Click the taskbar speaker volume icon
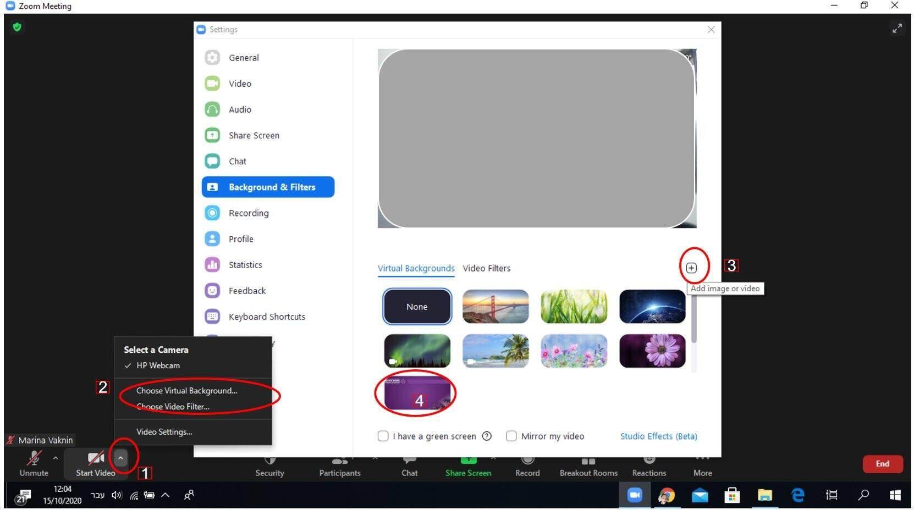914x510 pixels. point(116,495)
